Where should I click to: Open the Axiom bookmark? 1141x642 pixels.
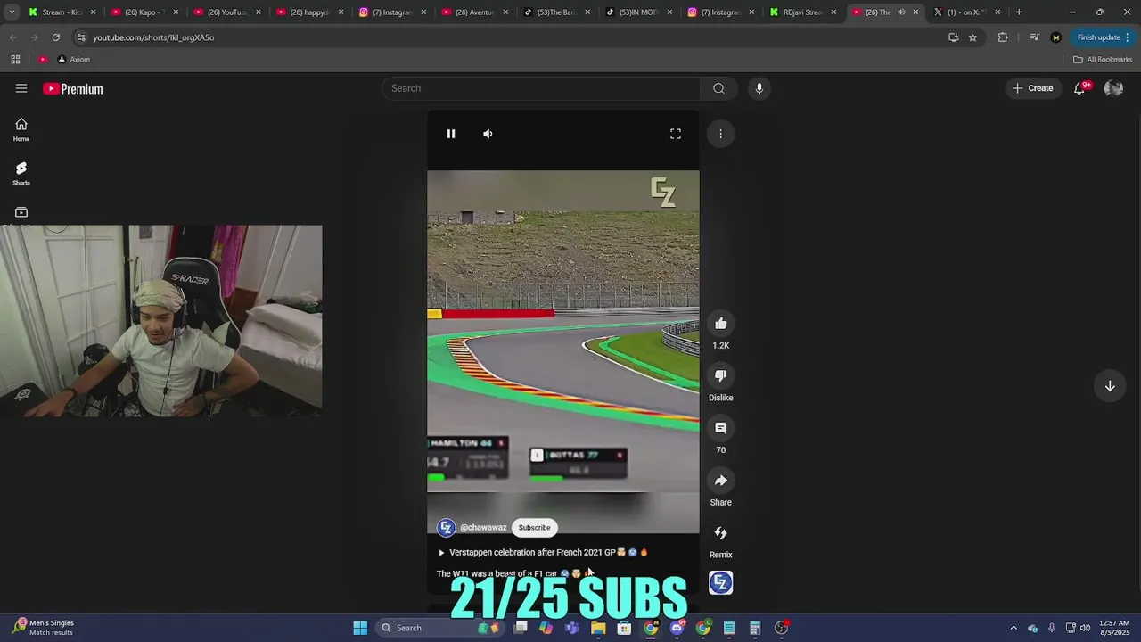pos(73,60)
